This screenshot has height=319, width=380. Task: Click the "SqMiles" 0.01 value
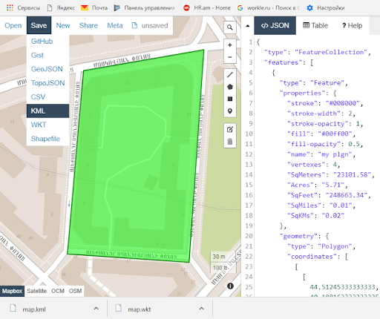tap(341, 205)
